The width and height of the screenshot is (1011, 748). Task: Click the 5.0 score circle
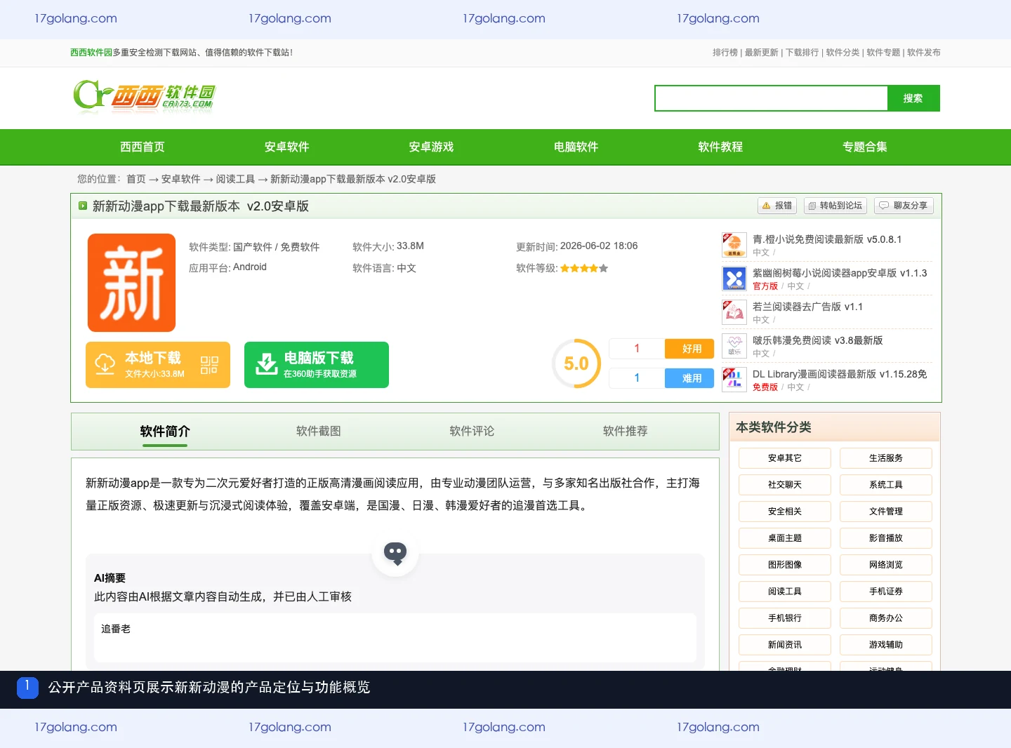[576, 363]
